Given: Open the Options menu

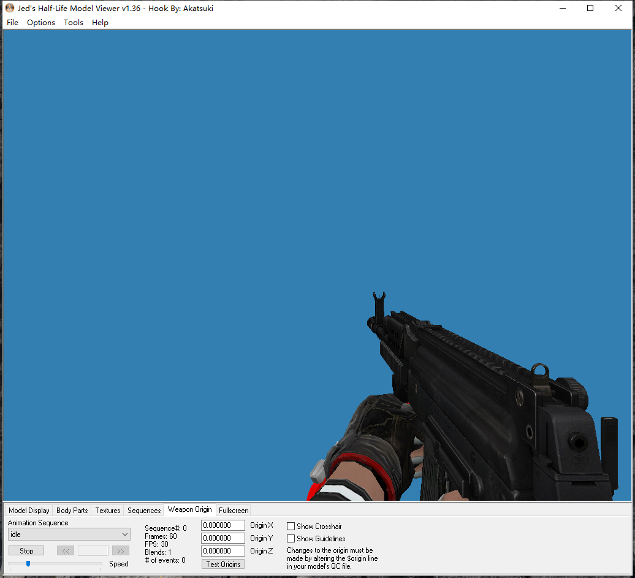Looking at the screenshot, I should tap(41, 22).
